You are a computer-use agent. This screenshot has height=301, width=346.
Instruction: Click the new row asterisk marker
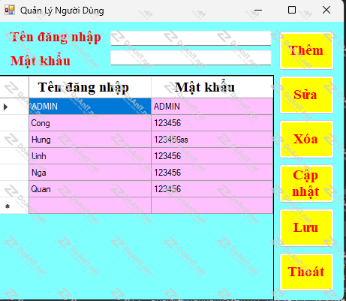(x=8, y=206)
